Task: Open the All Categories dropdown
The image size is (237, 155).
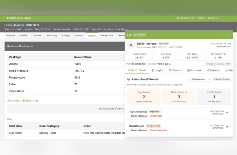Action: click(x=200, y=79)
